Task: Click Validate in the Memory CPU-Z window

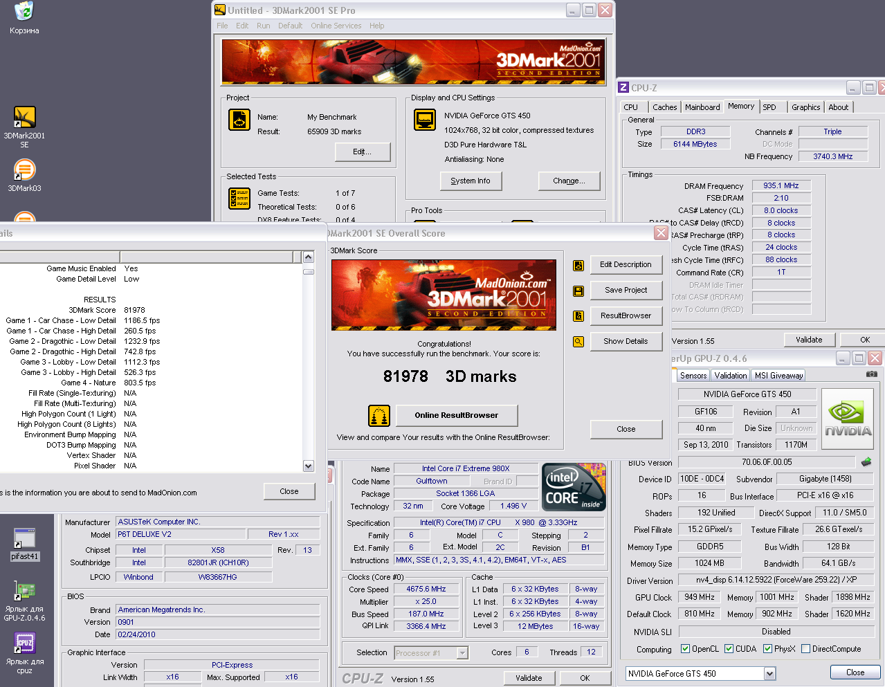Action: click(x=809, y=340)
